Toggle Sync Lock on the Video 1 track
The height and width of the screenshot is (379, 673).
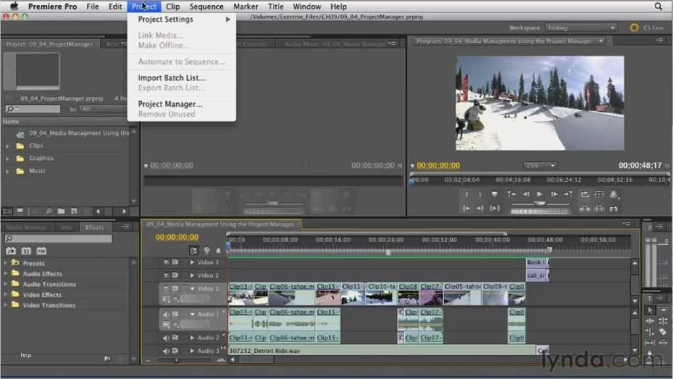point(174,288)
